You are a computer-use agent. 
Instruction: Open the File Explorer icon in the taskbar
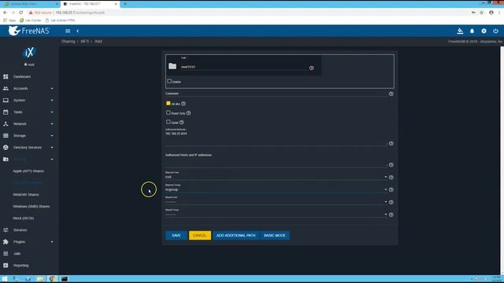tap(40, 278)
